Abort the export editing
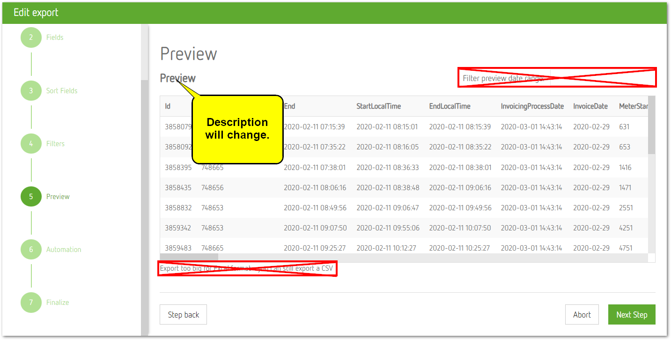671x340 pixels. (582, 315)
